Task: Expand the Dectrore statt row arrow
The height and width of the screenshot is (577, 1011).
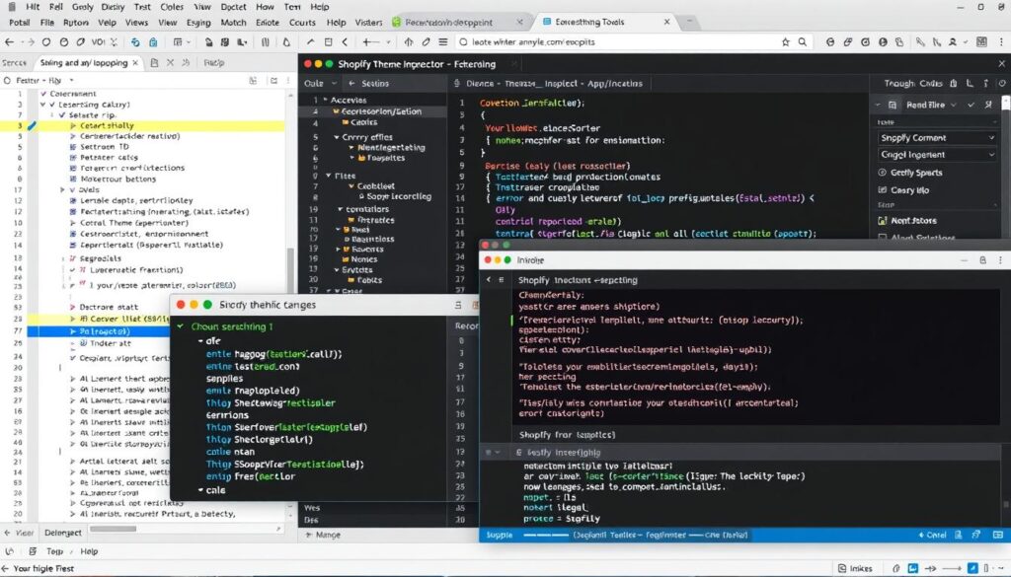Action: 73,307
